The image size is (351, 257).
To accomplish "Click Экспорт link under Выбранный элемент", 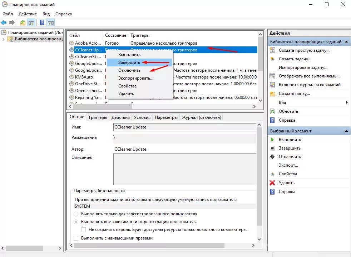I will click(x=288, y=165).
